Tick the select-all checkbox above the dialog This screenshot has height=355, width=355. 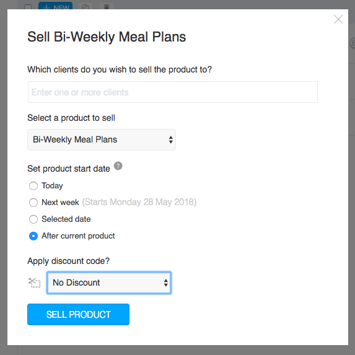[x=28, y=7]
